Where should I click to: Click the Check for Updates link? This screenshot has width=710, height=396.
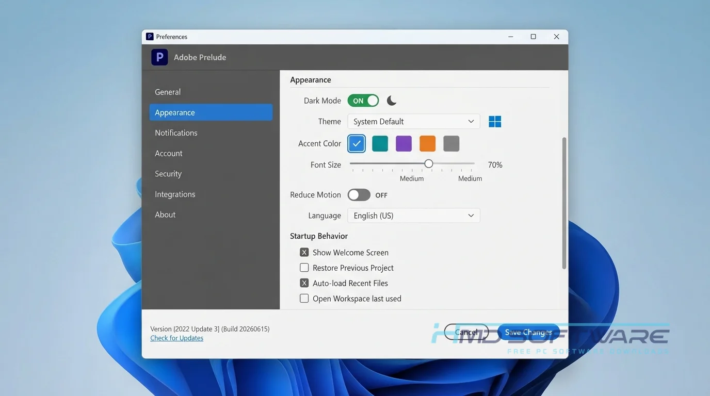pos(177,338)
